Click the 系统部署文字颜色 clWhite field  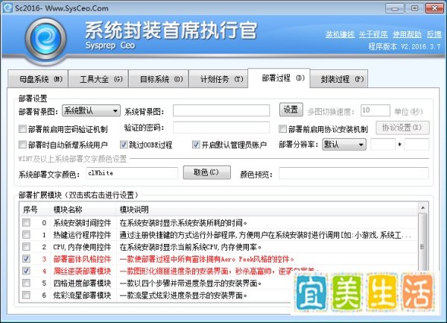132,173
